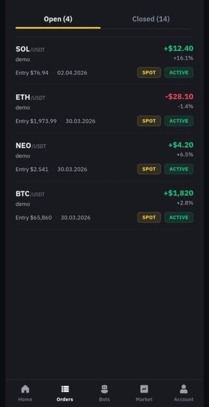Select the SPOT badge on SOL order
This screenshot has width=209, height=407.
click(x=149, y=73)
